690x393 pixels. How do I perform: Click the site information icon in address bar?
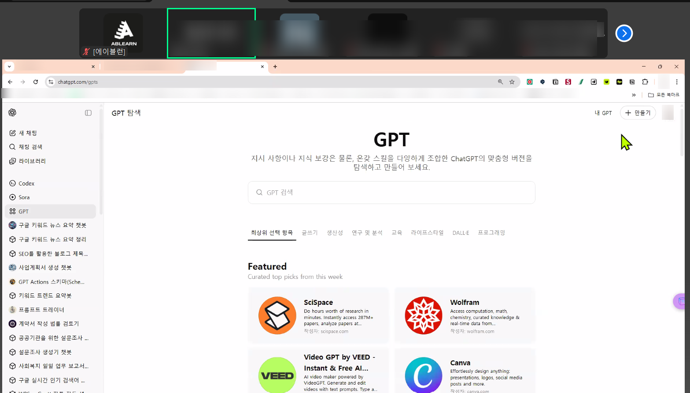[x=51, y=82]
